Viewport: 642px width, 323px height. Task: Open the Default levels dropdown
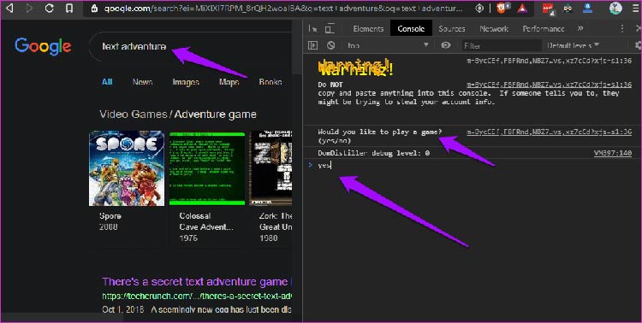click(x=574, y=45)
